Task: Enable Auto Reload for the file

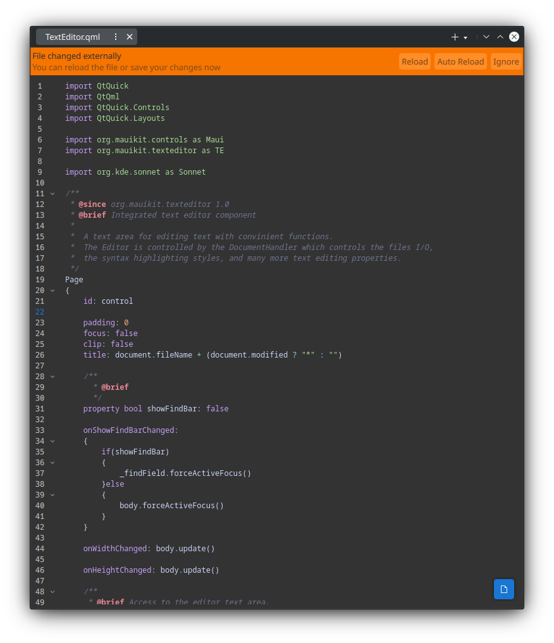Action: (x=460, y=61)
